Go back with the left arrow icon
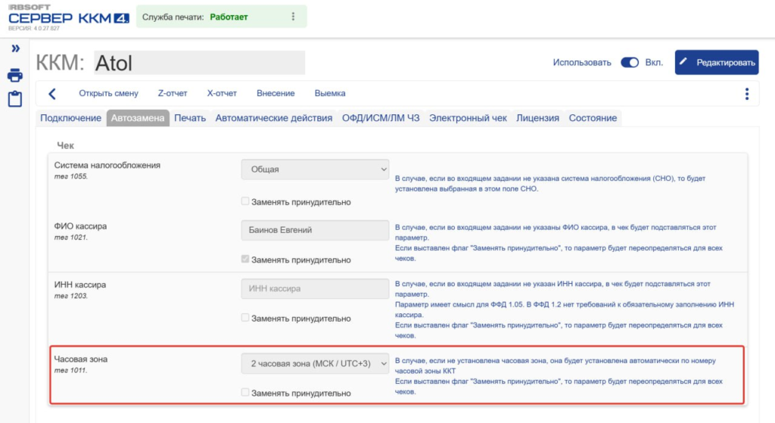 click(x=52, y=93)
